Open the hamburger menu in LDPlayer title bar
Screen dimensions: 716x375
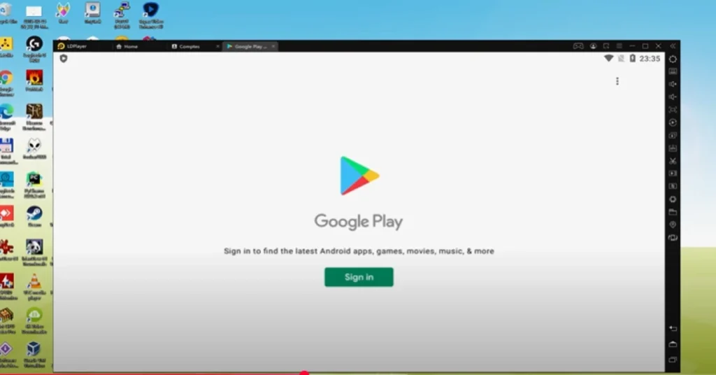620,46
